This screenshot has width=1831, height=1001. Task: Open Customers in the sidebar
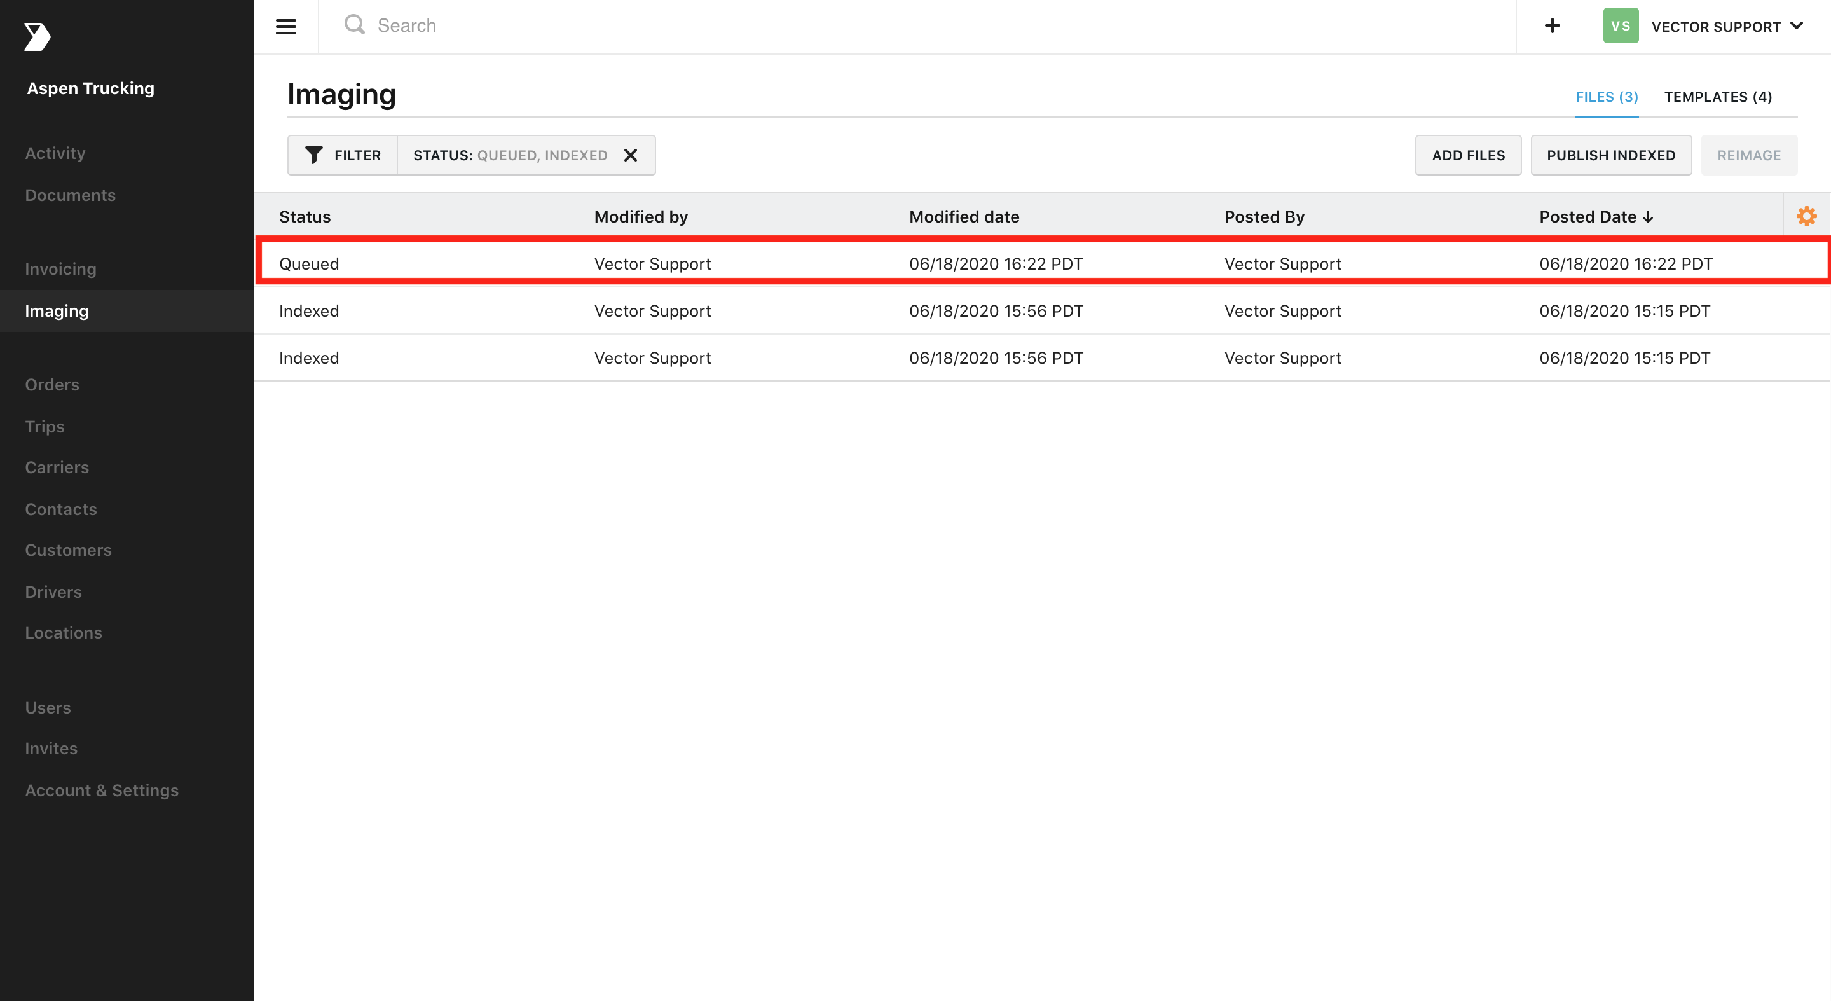coord(68,549)
